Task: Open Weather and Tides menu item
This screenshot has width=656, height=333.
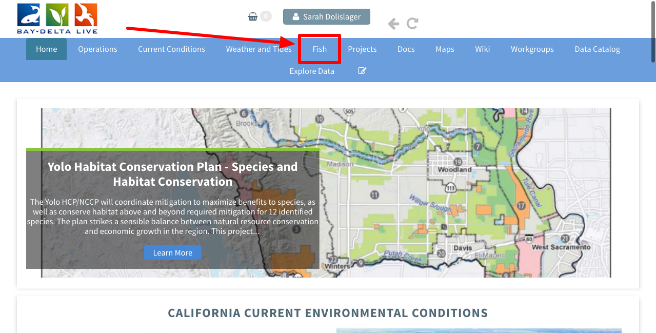Action: coord(259,49)
